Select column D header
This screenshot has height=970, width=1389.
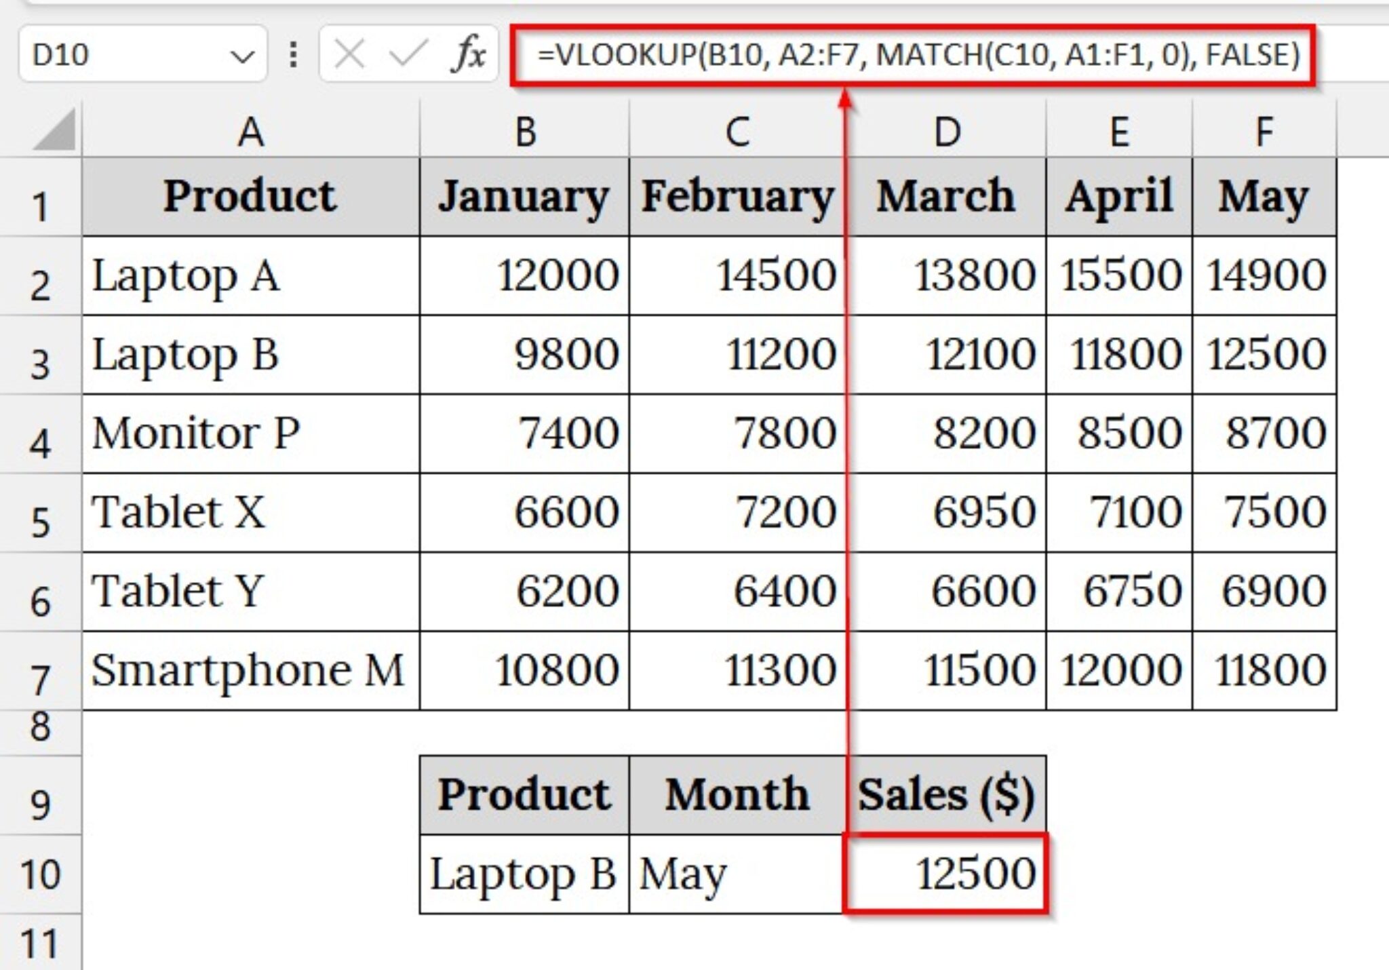point(946,130)
